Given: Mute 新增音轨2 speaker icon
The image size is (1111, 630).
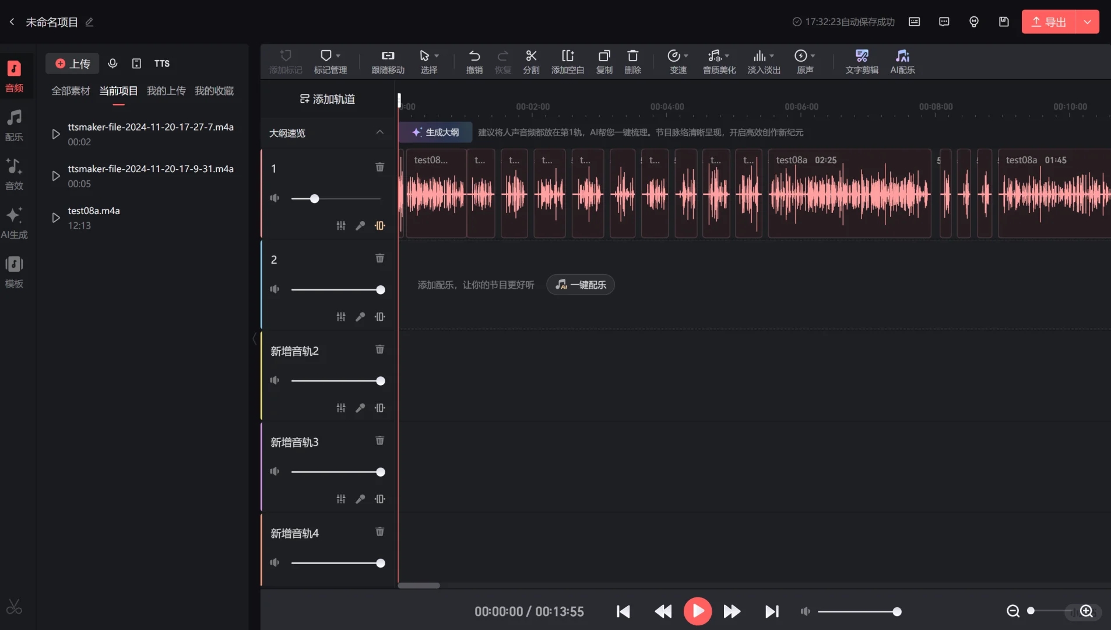Looking at the screenshot, I should coord(275,380).
